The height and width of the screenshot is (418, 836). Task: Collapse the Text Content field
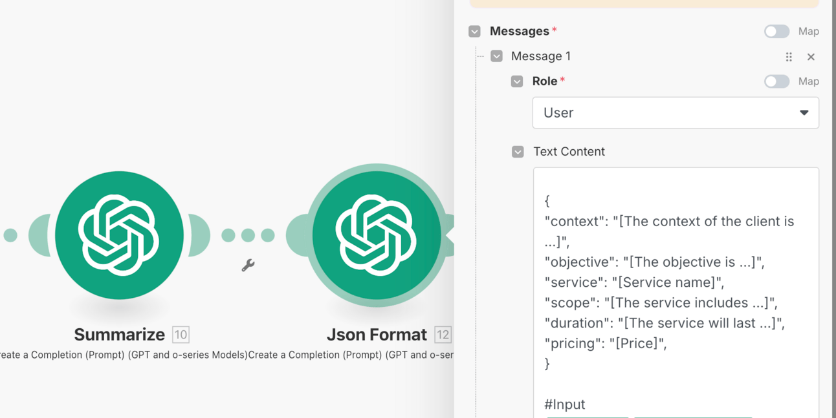click(518, 152)
